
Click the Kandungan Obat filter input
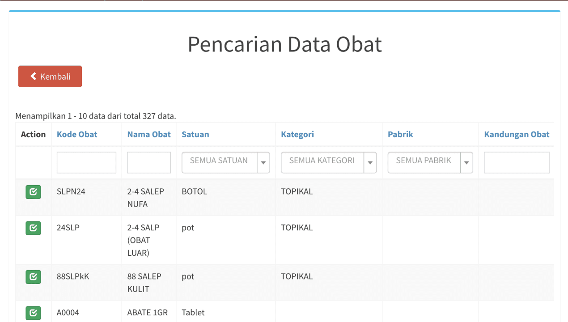(x=517, y=162)
